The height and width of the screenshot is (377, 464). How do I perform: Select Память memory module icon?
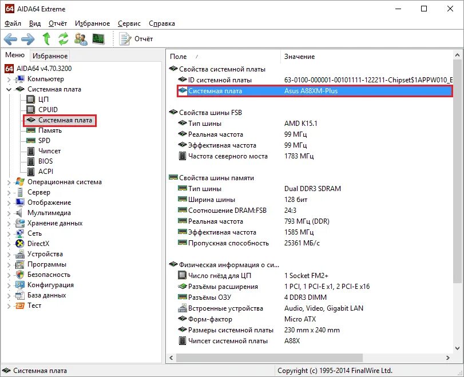pyautogui.click(x=31, y=130)
